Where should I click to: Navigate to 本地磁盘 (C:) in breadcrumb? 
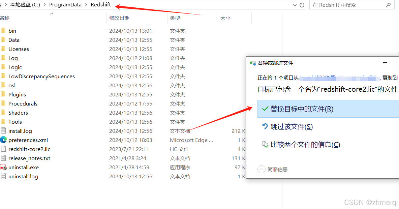click(x=25, y=5)
